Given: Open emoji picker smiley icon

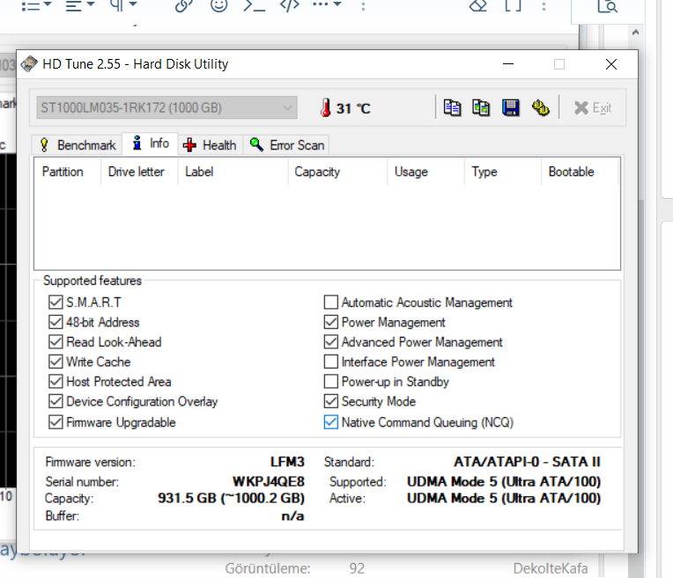Looking at the screenshot, I should point(218,5).
